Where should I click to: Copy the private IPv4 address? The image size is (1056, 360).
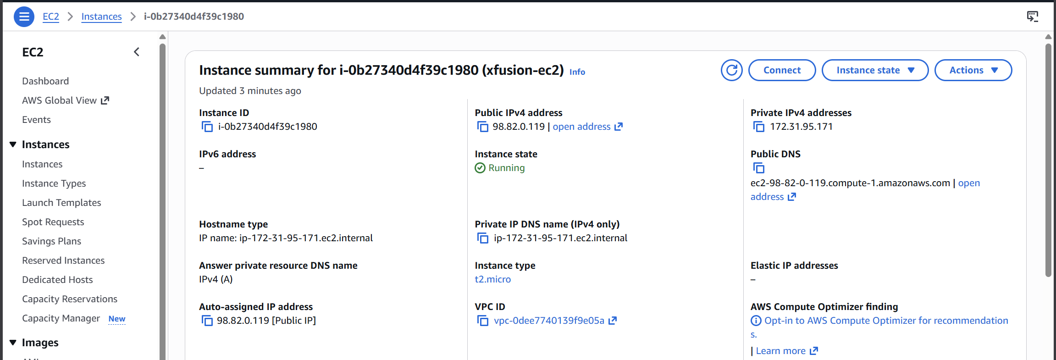[x=758, y=127]
